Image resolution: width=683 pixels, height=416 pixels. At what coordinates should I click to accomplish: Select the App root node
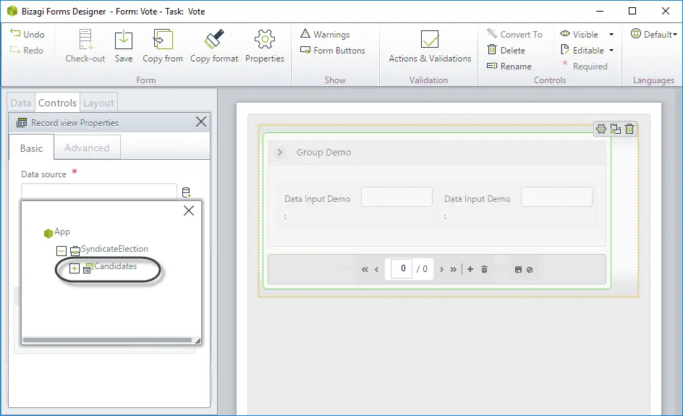[57, 232]
